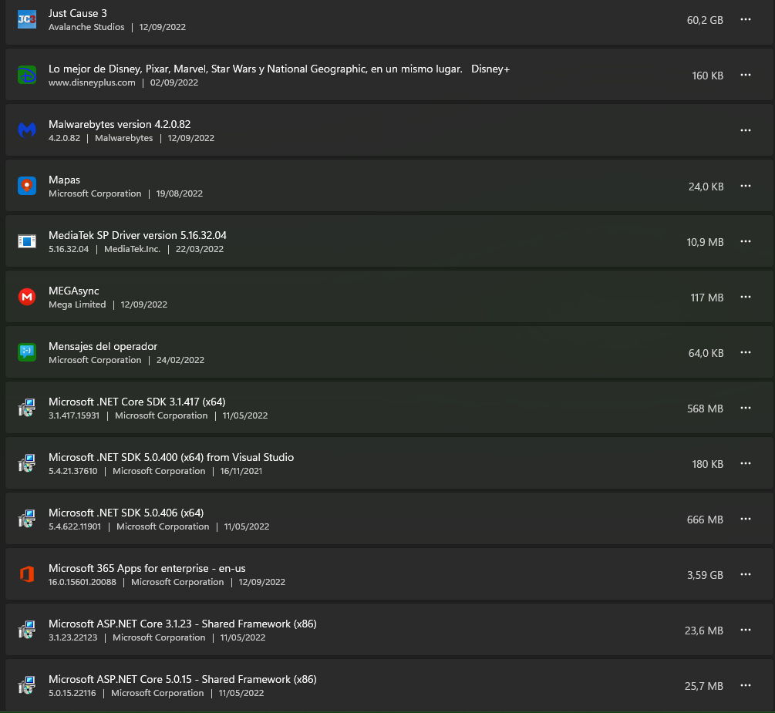Expand options menu for MEGAsync
This screenshot has width=775, height=713.
tap(746, 297)
